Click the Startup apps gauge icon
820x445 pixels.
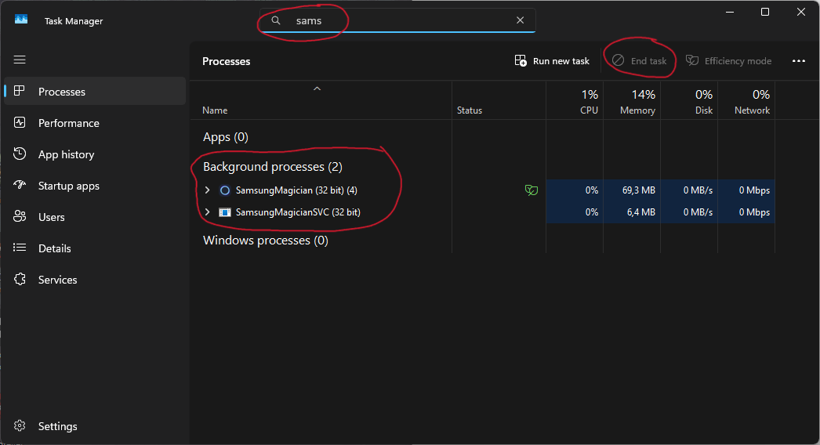tap(20, 185)
